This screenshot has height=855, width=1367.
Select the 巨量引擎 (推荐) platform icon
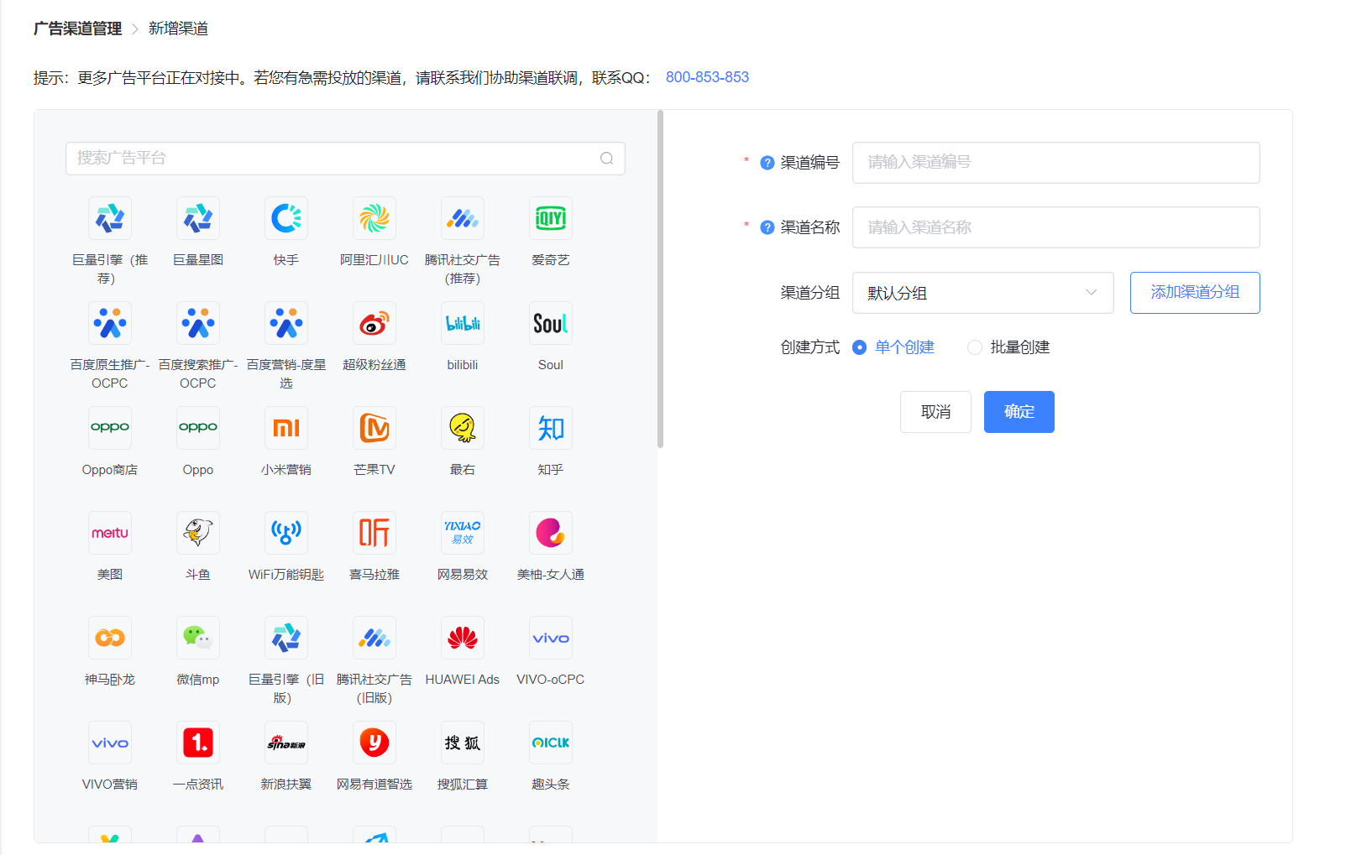110,218
